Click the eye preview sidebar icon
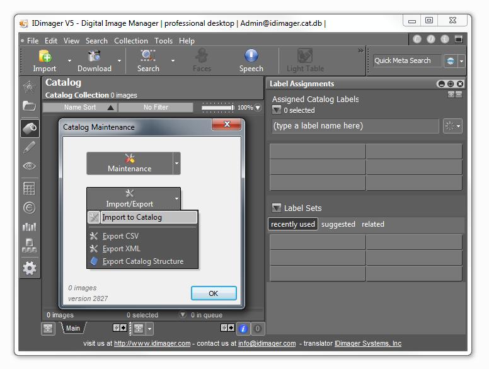Screen dimensions: 489x369 click(x=30, y=166)
